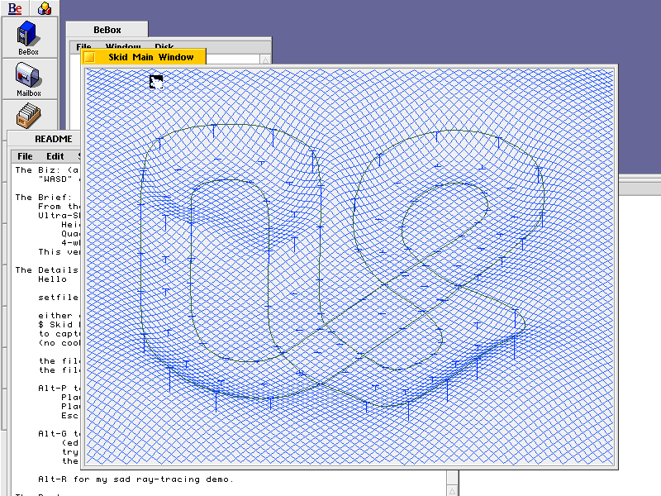
Task: Click "The Details" heading in README
Action: pyautogui.click(x=46, y=270)
